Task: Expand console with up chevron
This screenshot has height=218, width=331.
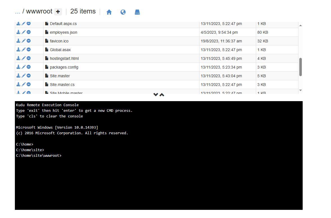Action: (162, 95)
